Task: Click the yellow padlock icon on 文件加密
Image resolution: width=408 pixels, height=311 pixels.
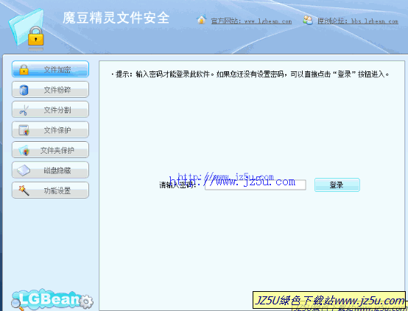Action: pyautogui.click(x=24, y=69)
